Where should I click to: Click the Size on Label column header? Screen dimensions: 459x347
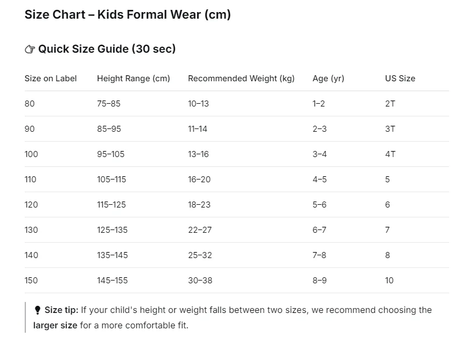[x=51, y=79]
